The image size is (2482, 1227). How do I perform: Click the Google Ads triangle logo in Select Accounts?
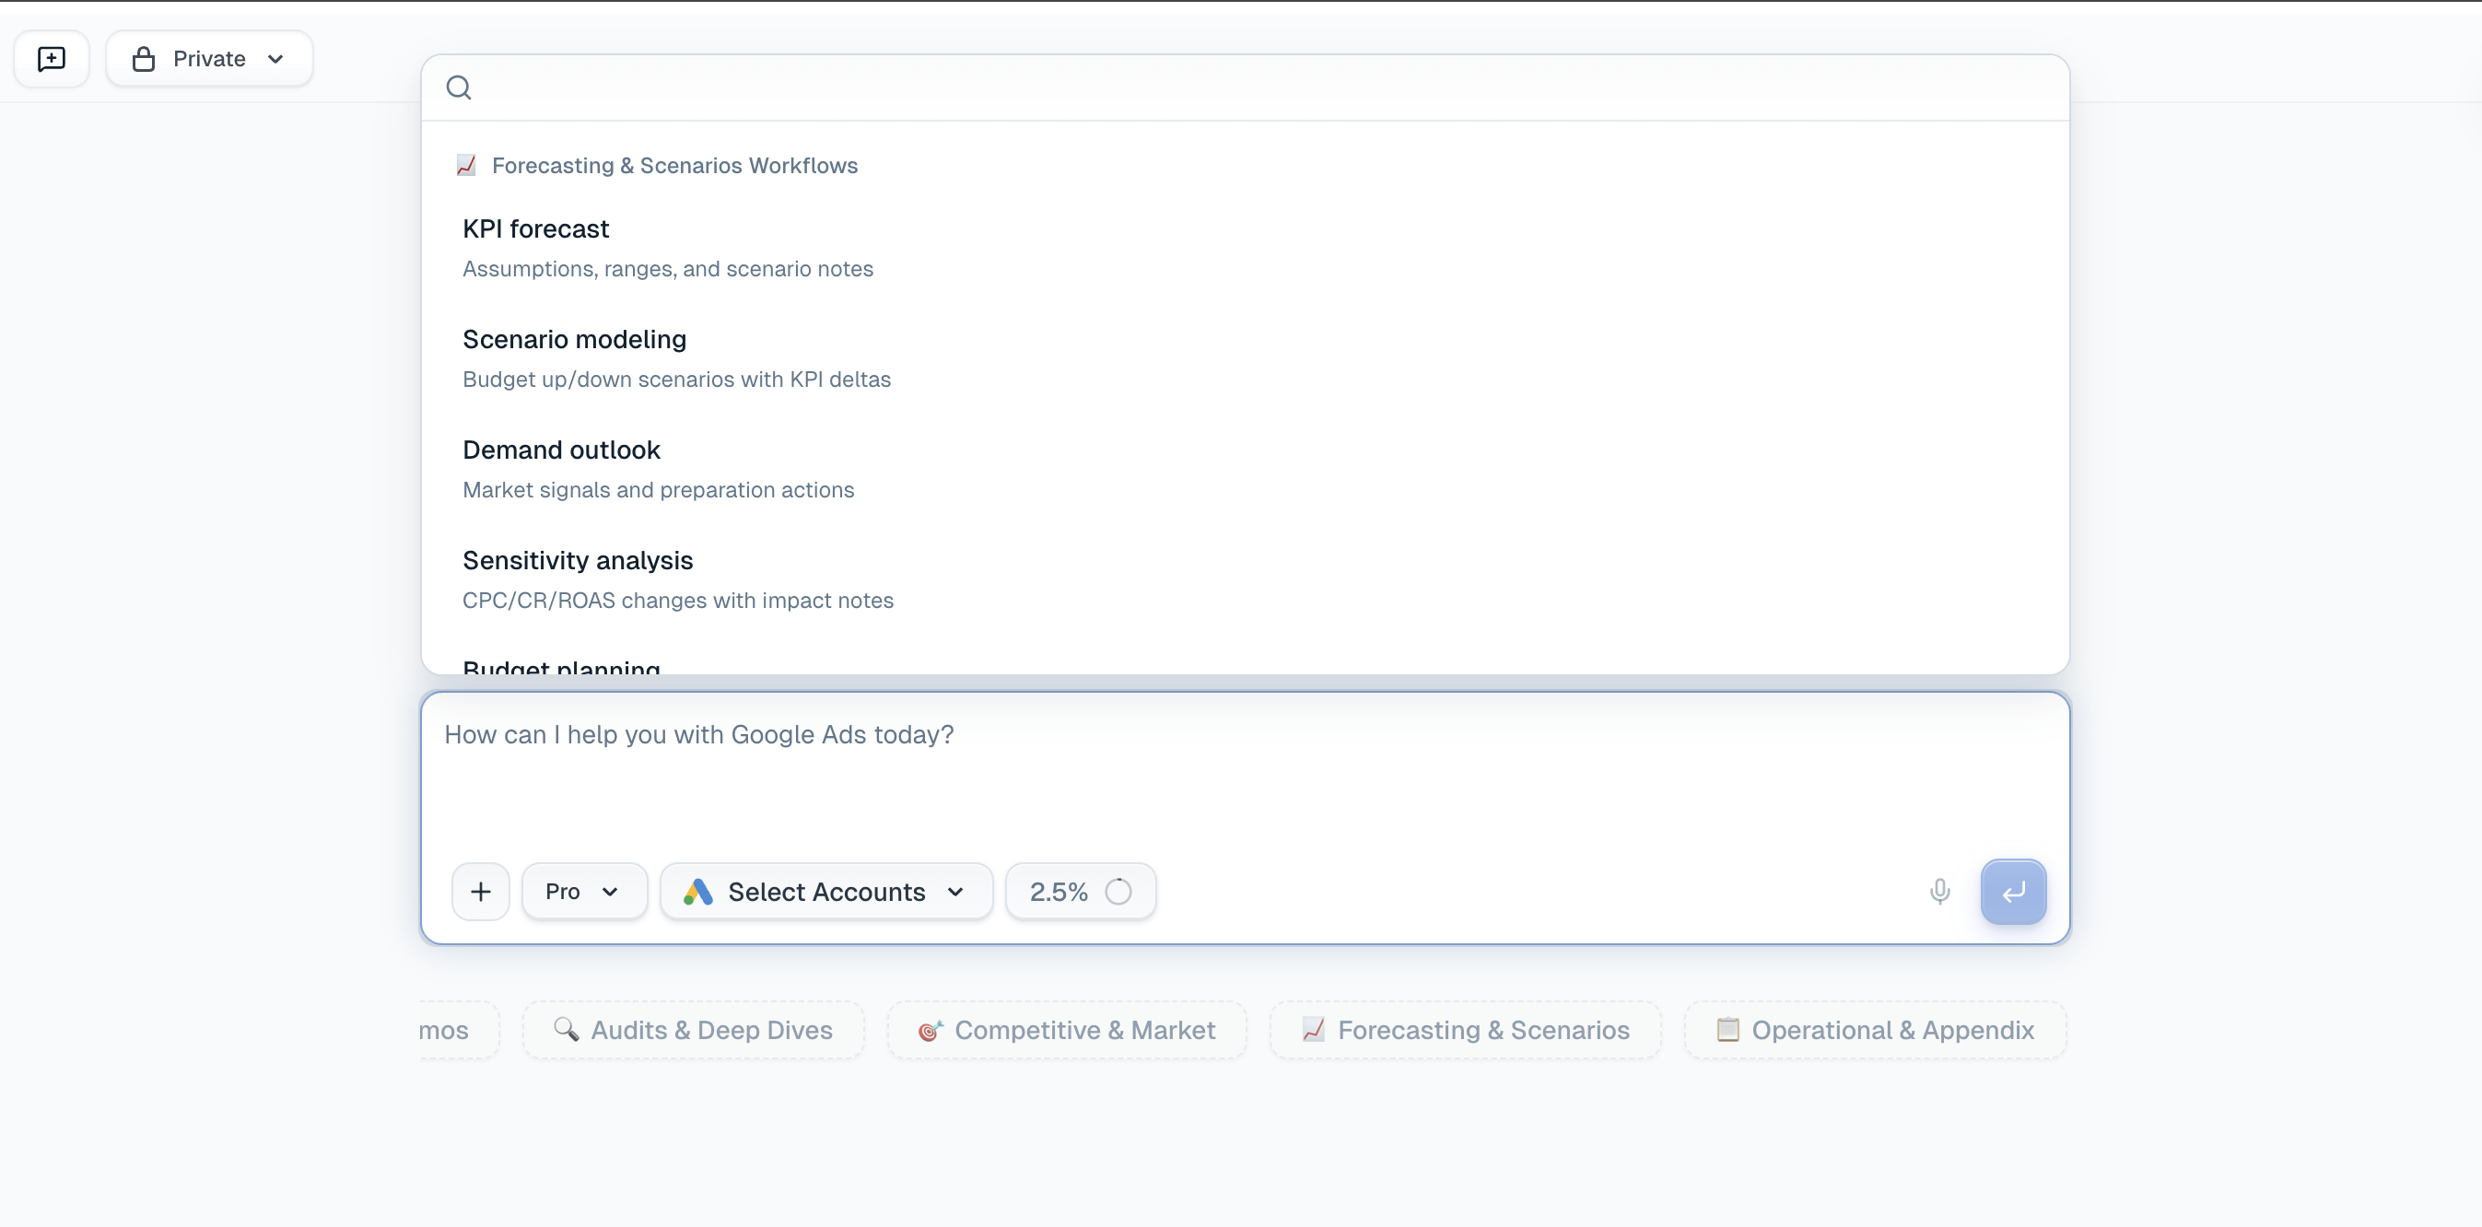coord(697,891)
